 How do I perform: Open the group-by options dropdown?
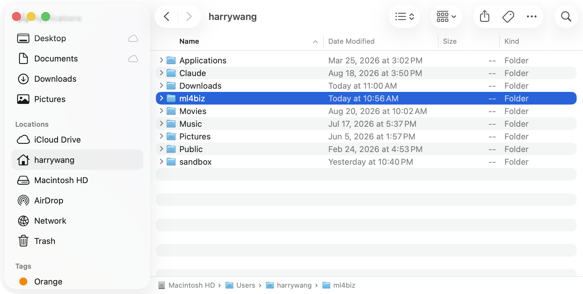tap(446, 16)
